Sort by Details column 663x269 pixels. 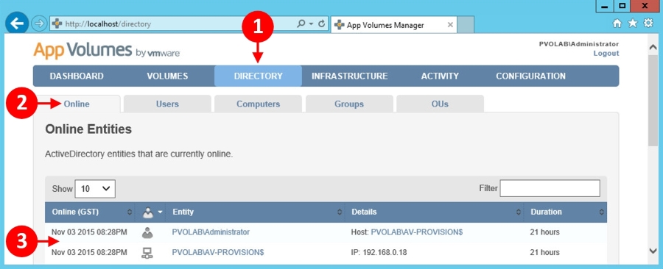(434, 212)
